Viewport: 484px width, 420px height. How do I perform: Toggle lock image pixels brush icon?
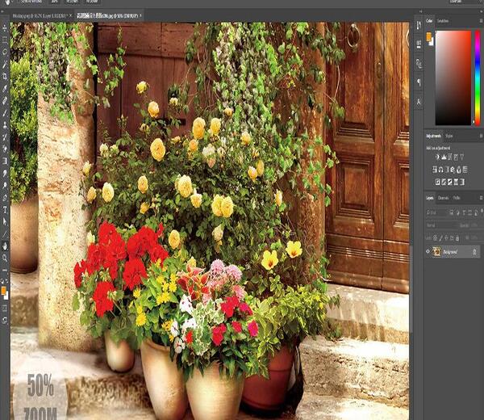click(440, 238)
